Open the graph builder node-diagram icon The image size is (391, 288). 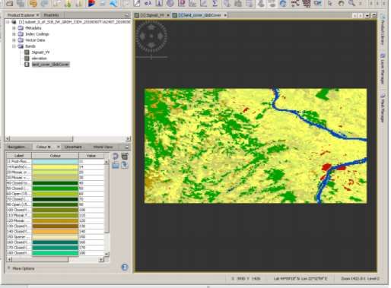point(295,3)
